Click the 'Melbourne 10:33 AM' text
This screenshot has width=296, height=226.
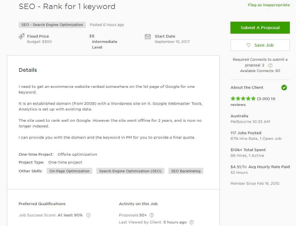[250, 121]
